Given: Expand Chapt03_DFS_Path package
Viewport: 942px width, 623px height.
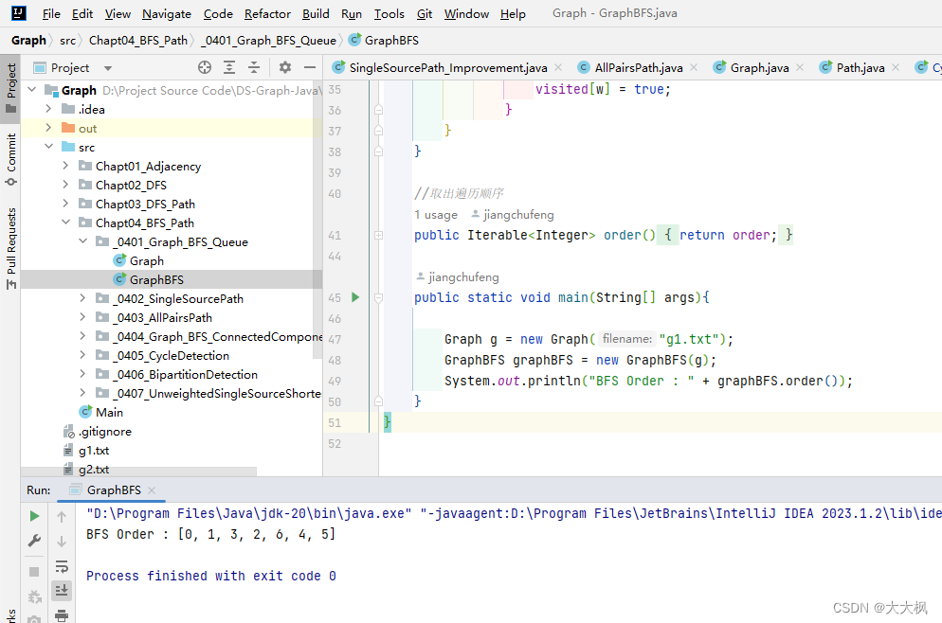Looking at the screenshot, I should coord(65,204).
